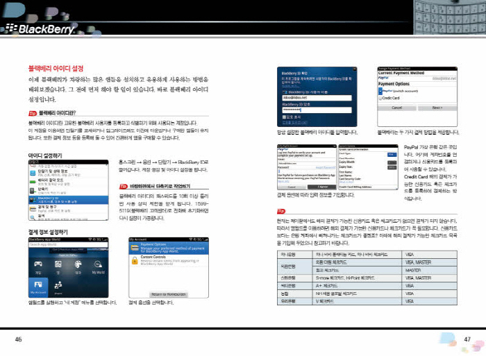Toggle the show password checkbox
486x356 pixels.
point(283,117)
